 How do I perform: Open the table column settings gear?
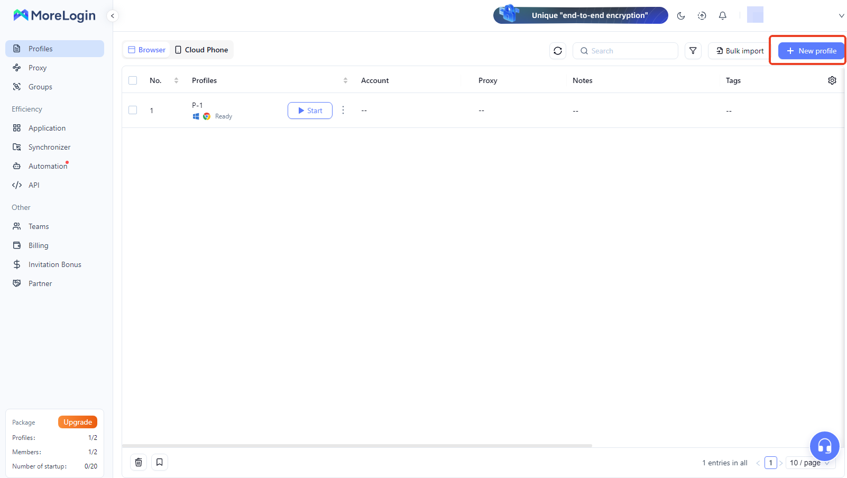click(832, 80)
